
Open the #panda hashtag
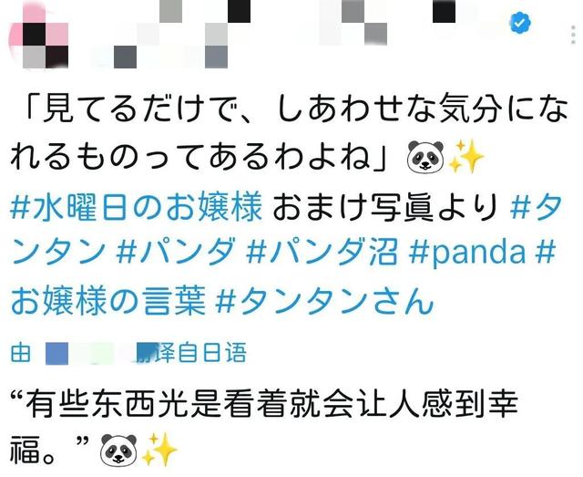[467, 253]
